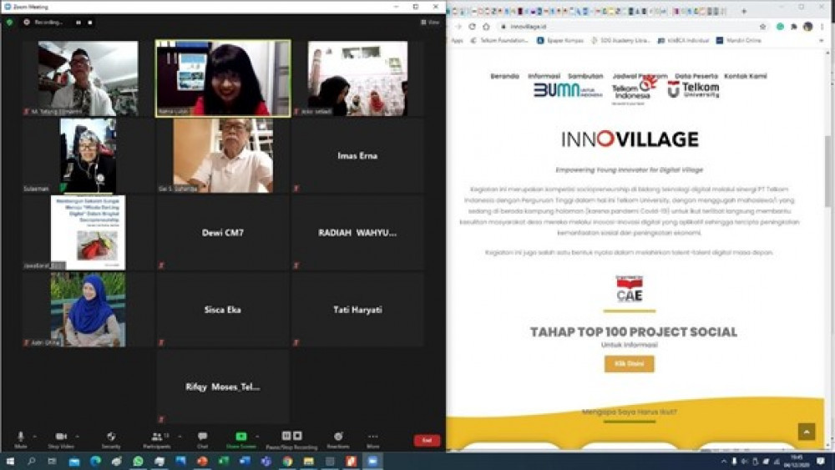Bookmark this page with star icon

click(762, 26)
